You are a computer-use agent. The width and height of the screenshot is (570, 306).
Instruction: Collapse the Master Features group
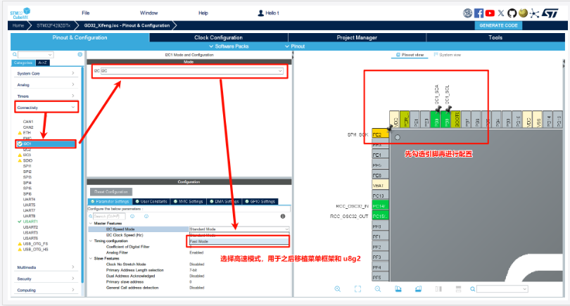pos(91,224)
